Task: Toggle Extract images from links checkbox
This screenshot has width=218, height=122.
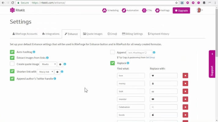Action: [x=12, y=58]
